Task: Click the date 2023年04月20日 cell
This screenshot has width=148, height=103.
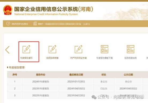Action: [x=76, y=96]
